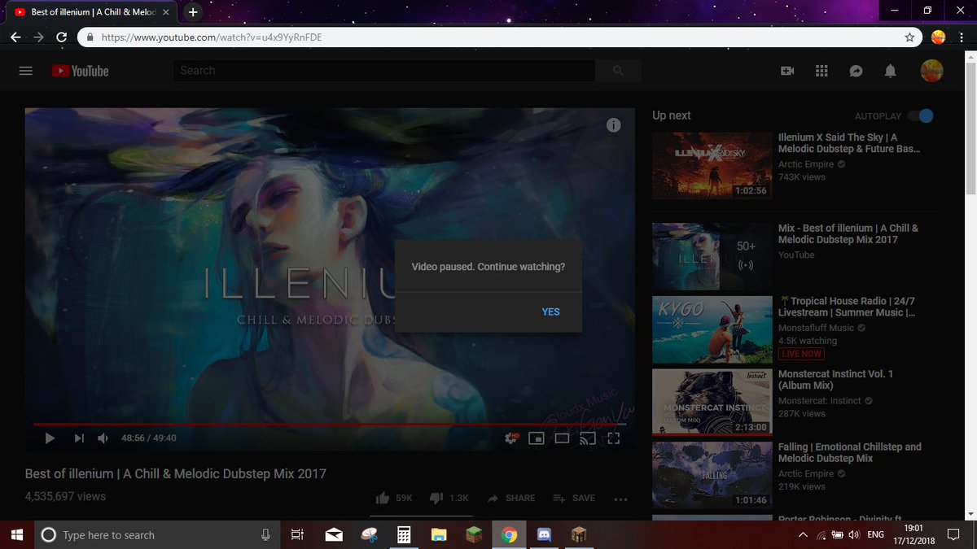
Task: Enter full screen mode
Action: [614, 438]
